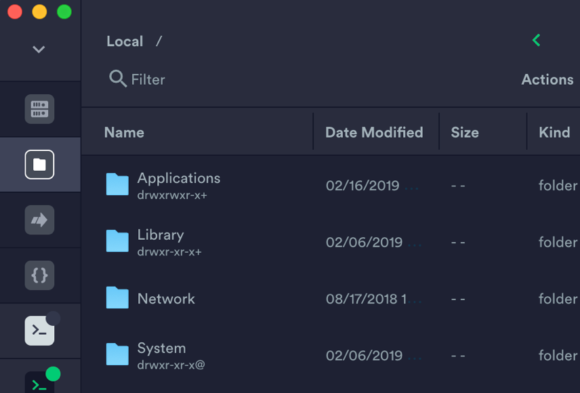The width and height of the screenshot is (580, 393).
Task: Open the Port Forwarding panel
Action: tap(39, 220)
